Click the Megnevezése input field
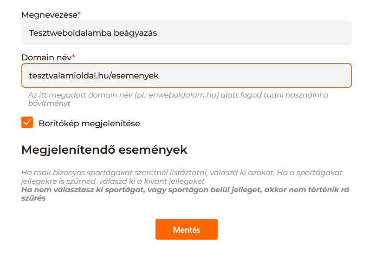This screenshot has width=375, height=261. (186, 33)
